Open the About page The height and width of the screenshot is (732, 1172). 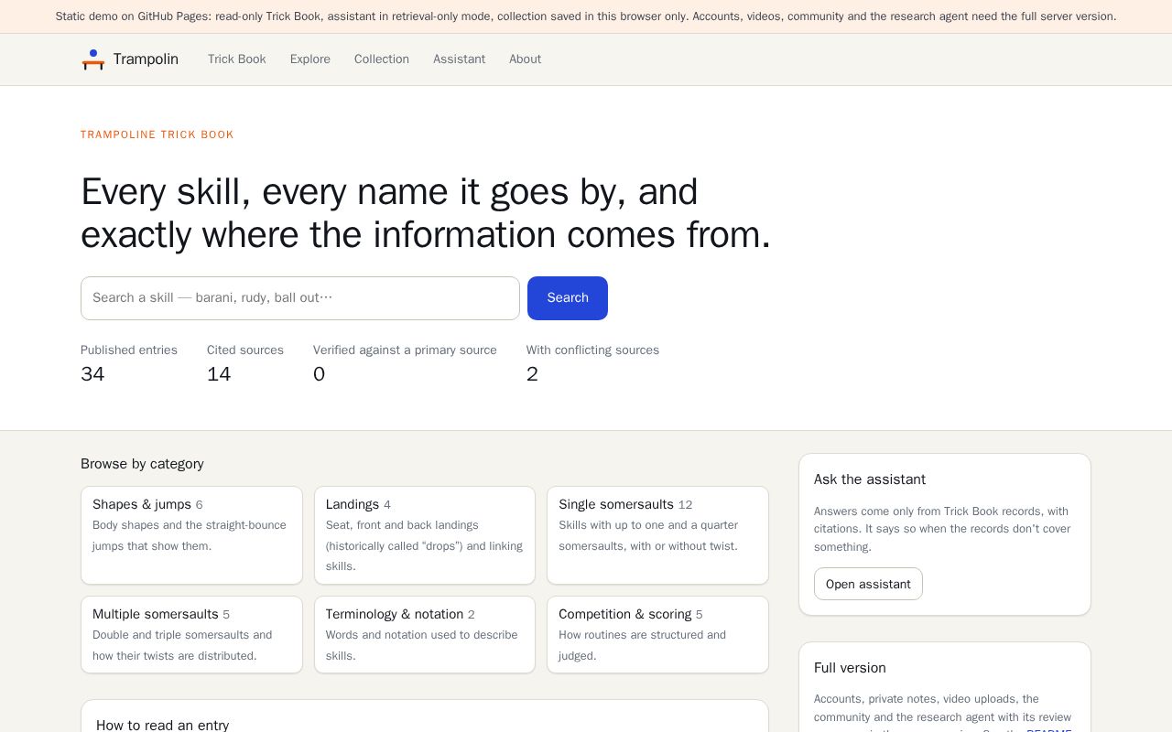point(525,59)
